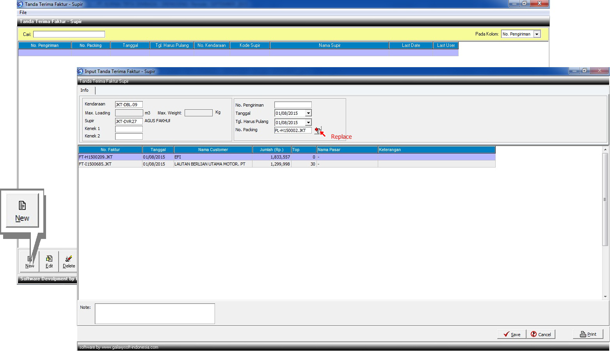
Task: Click the Kenek 1 input field
Action: click(x=129, y=129)
